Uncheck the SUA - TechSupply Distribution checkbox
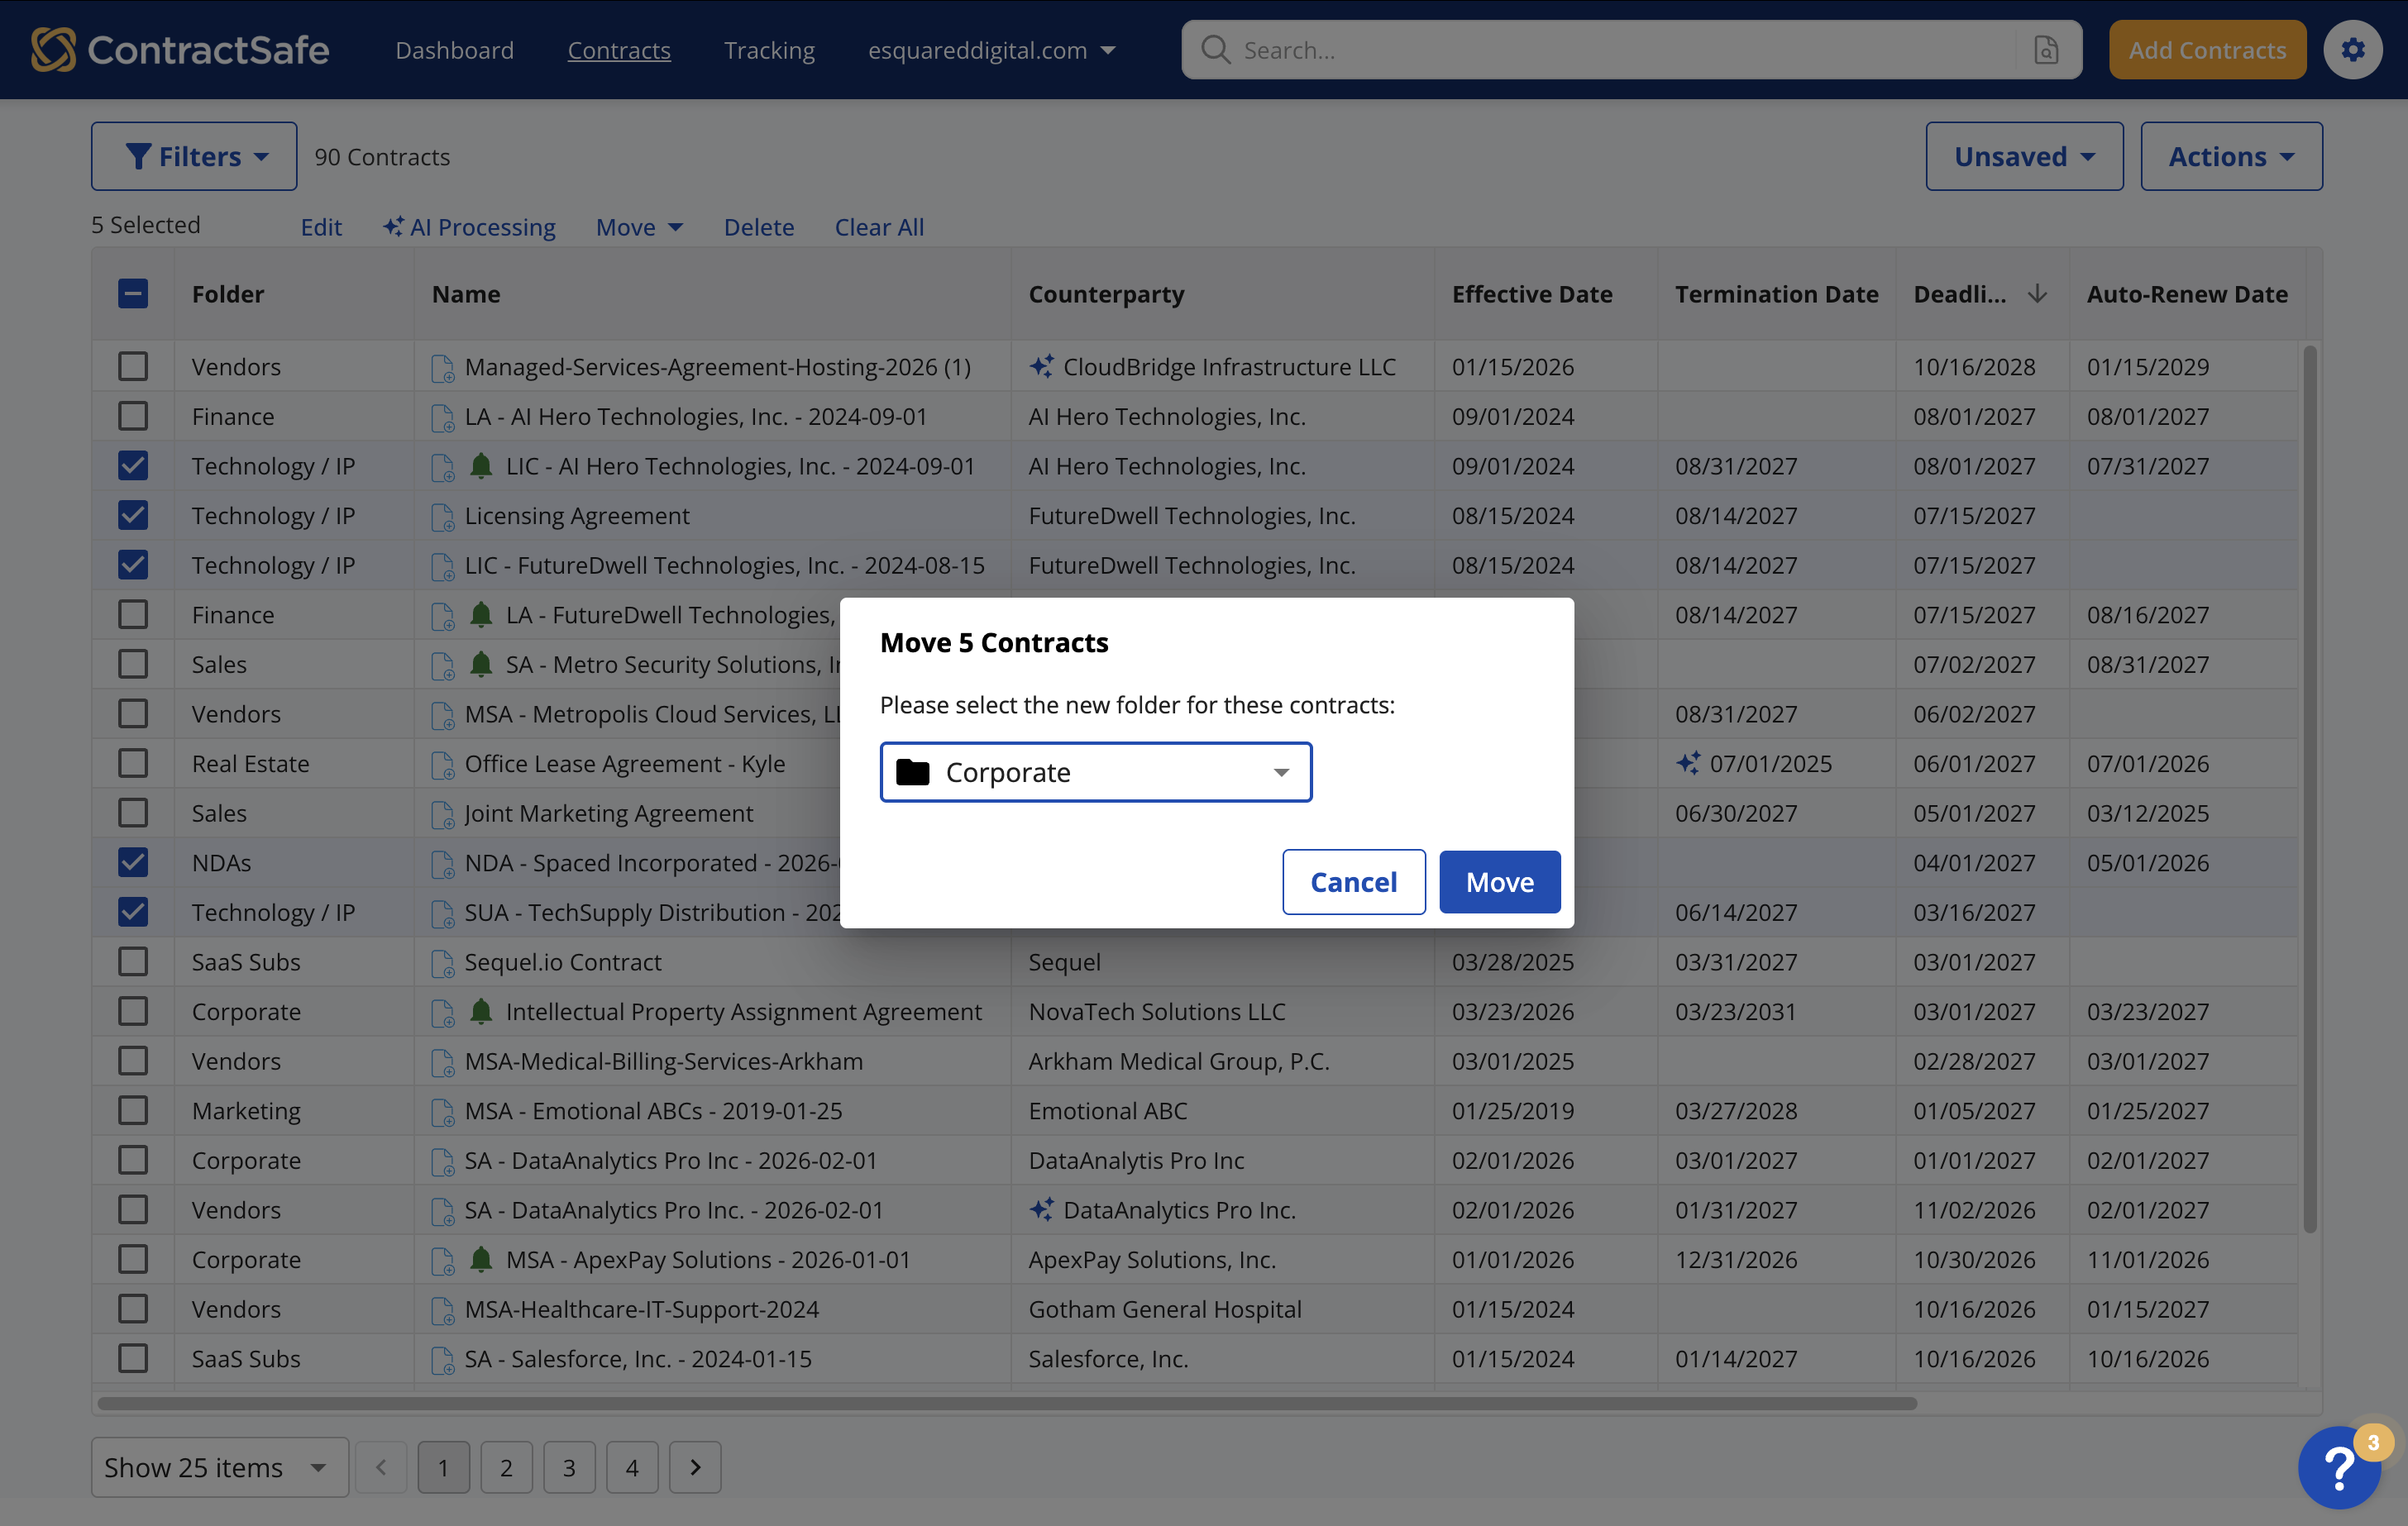 coord(133,911)
